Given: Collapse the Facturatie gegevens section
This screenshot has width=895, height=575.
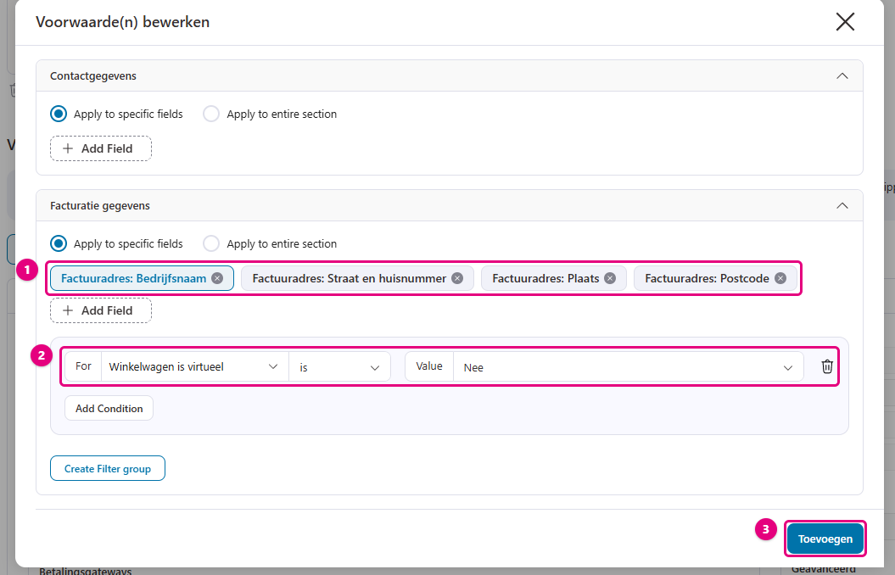Looking at the screenshot, I should [x=842, y=205].
